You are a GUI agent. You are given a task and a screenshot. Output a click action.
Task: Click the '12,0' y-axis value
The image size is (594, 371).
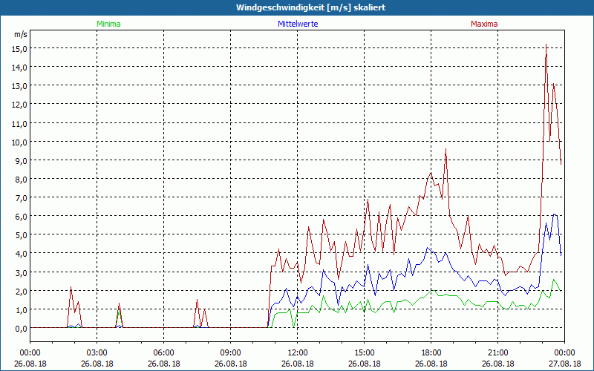19,105
